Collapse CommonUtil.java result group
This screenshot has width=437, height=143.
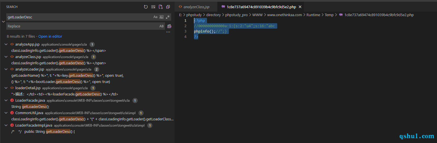6,113
